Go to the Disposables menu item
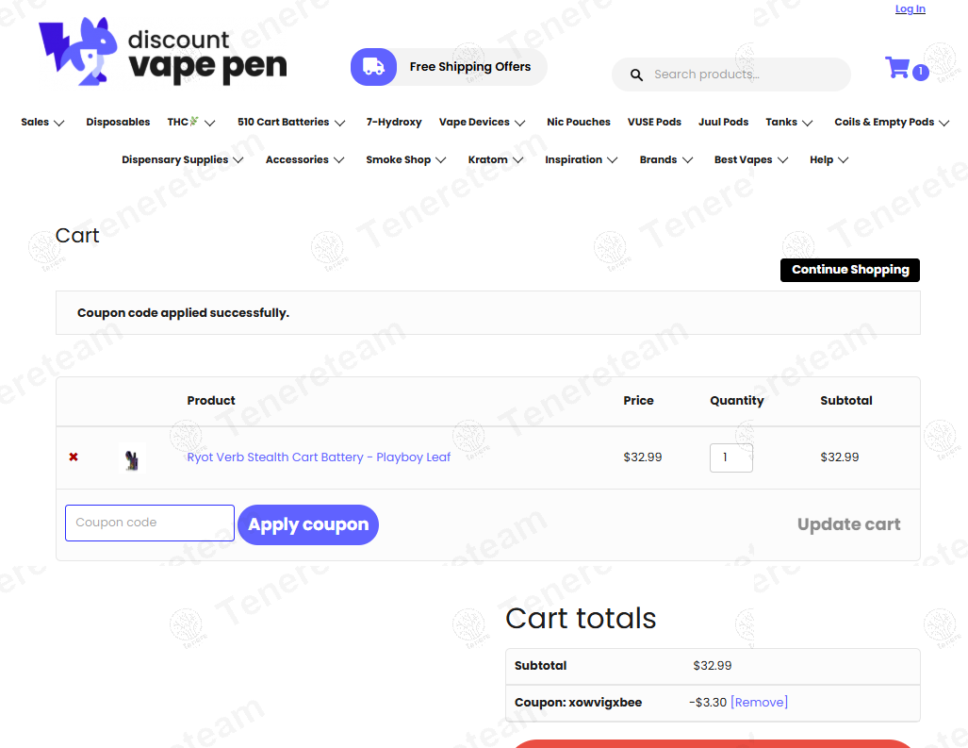Viewport: 968px width, 748px height. pos(118,122)
